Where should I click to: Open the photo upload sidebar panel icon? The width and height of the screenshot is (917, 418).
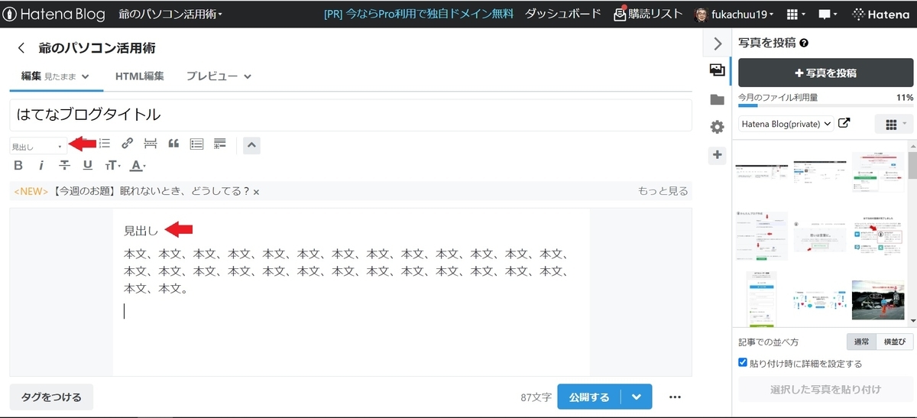[717, 70]
